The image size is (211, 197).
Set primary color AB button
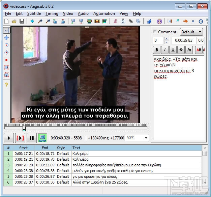(x=199, y=50)
